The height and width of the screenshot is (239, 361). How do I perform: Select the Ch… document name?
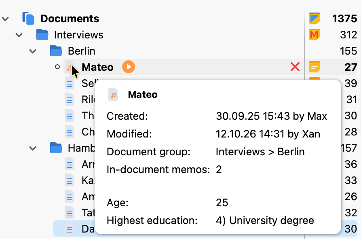(88, 132)
